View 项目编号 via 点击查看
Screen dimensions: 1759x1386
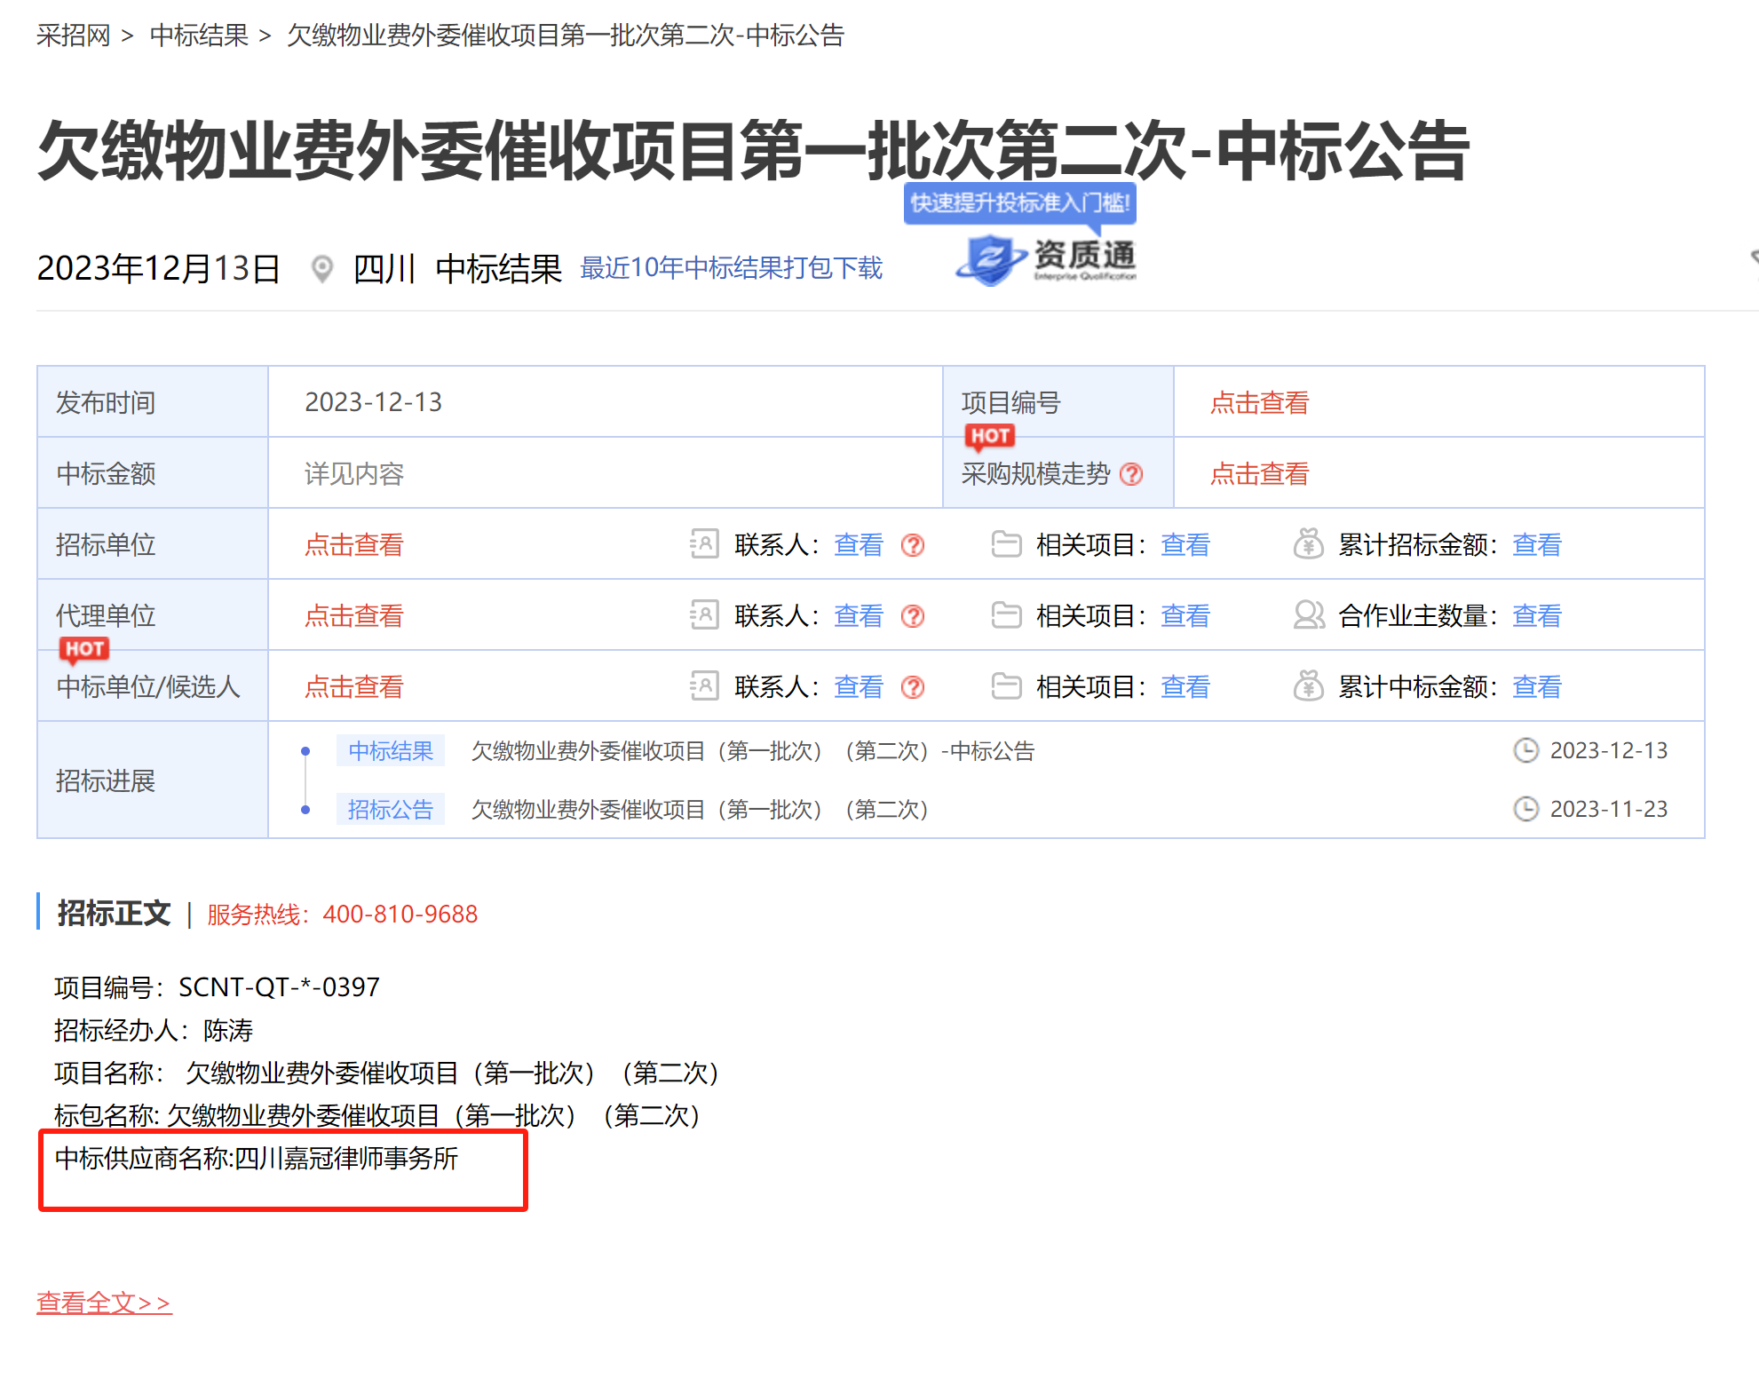pyautogui.click(x=1259, y=403)
